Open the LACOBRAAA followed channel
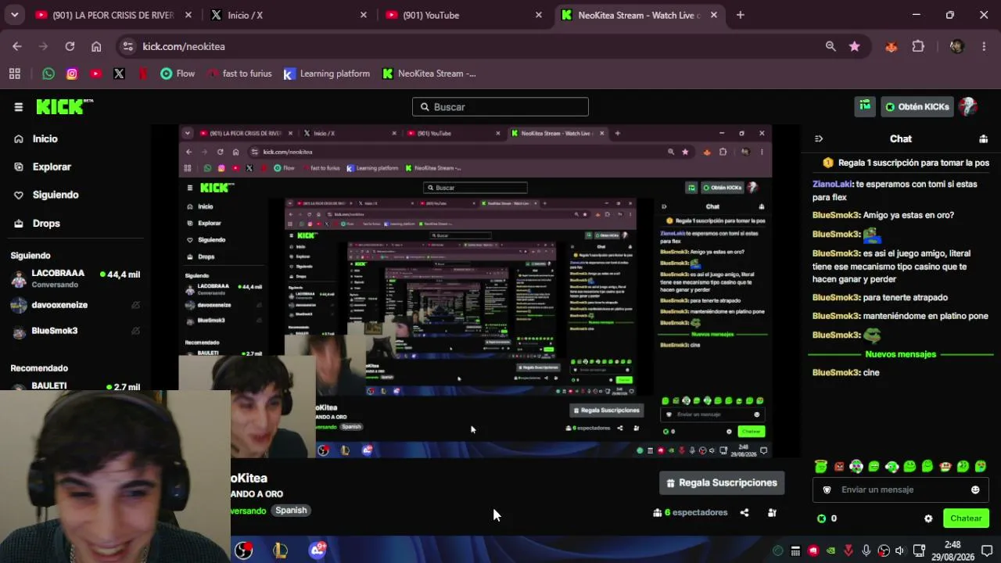 [75, 278]
